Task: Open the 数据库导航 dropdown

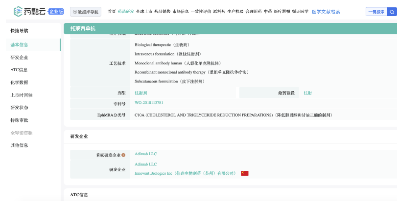Action: pos(86,12)
